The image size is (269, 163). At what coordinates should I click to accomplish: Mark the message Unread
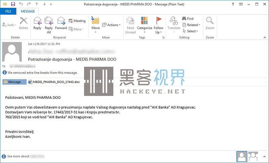pos(130,25)
